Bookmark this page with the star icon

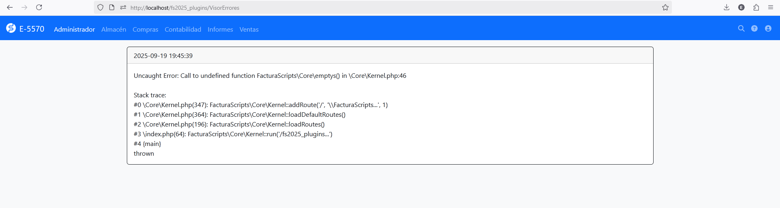[x=665, y=7]
